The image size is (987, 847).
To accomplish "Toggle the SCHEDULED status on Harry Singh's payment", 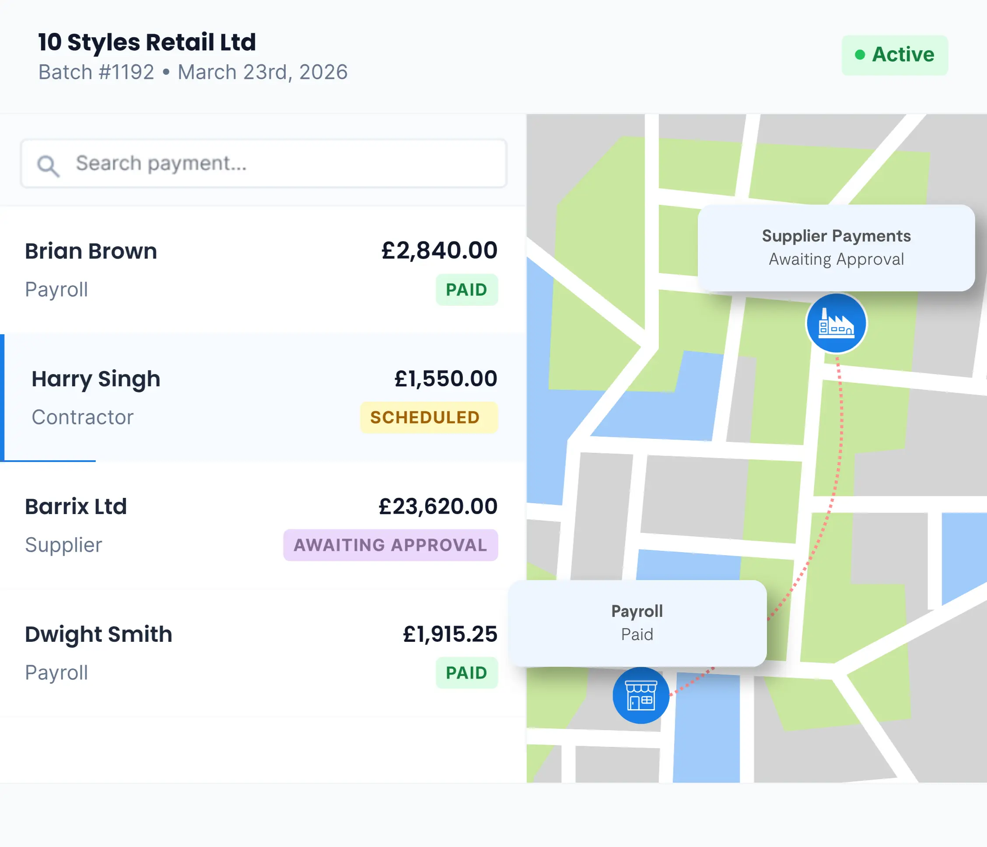I will coord(428,417).
